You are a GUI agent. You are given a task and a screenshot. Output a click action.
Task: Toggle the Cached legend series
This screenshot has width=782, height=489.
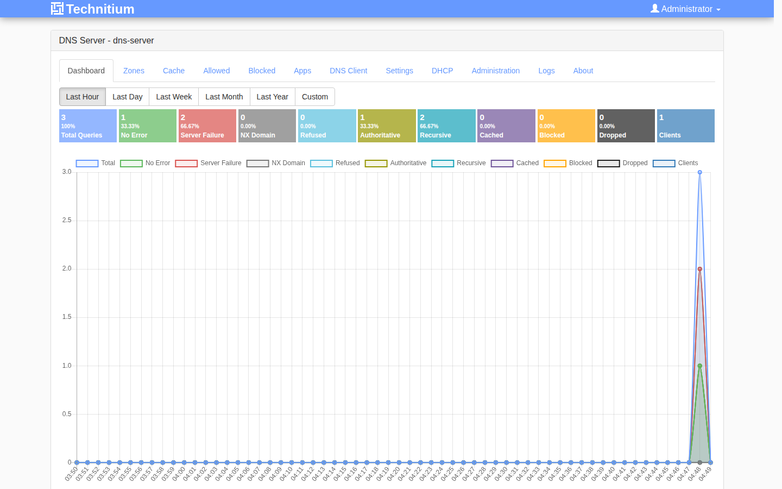click(515, 163)
